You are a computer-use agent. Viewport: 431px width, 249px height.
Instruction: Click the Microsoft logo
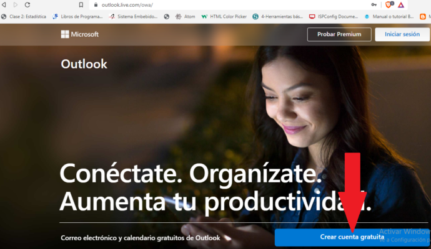click(x=79, y=34)
